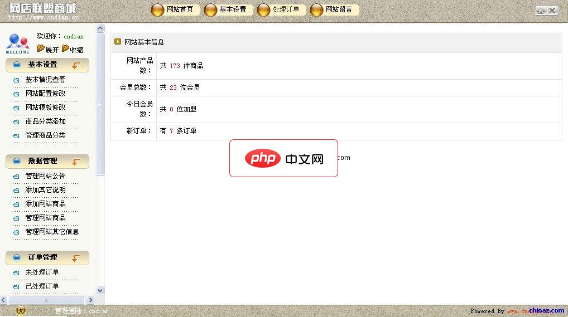The height and width of the screenshot is (317, 568).
Task: Click the icon beside 基本情况查看
Action: tap(16, 80)
